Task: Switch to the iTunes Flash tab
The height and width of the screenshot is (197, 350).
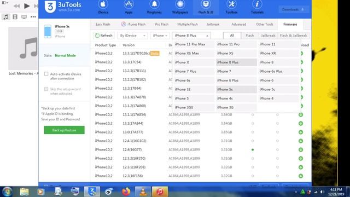Action: (x=133, y=24)
